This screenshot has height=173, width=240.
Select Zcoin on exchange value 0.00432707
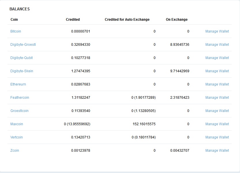click(180, 150)
